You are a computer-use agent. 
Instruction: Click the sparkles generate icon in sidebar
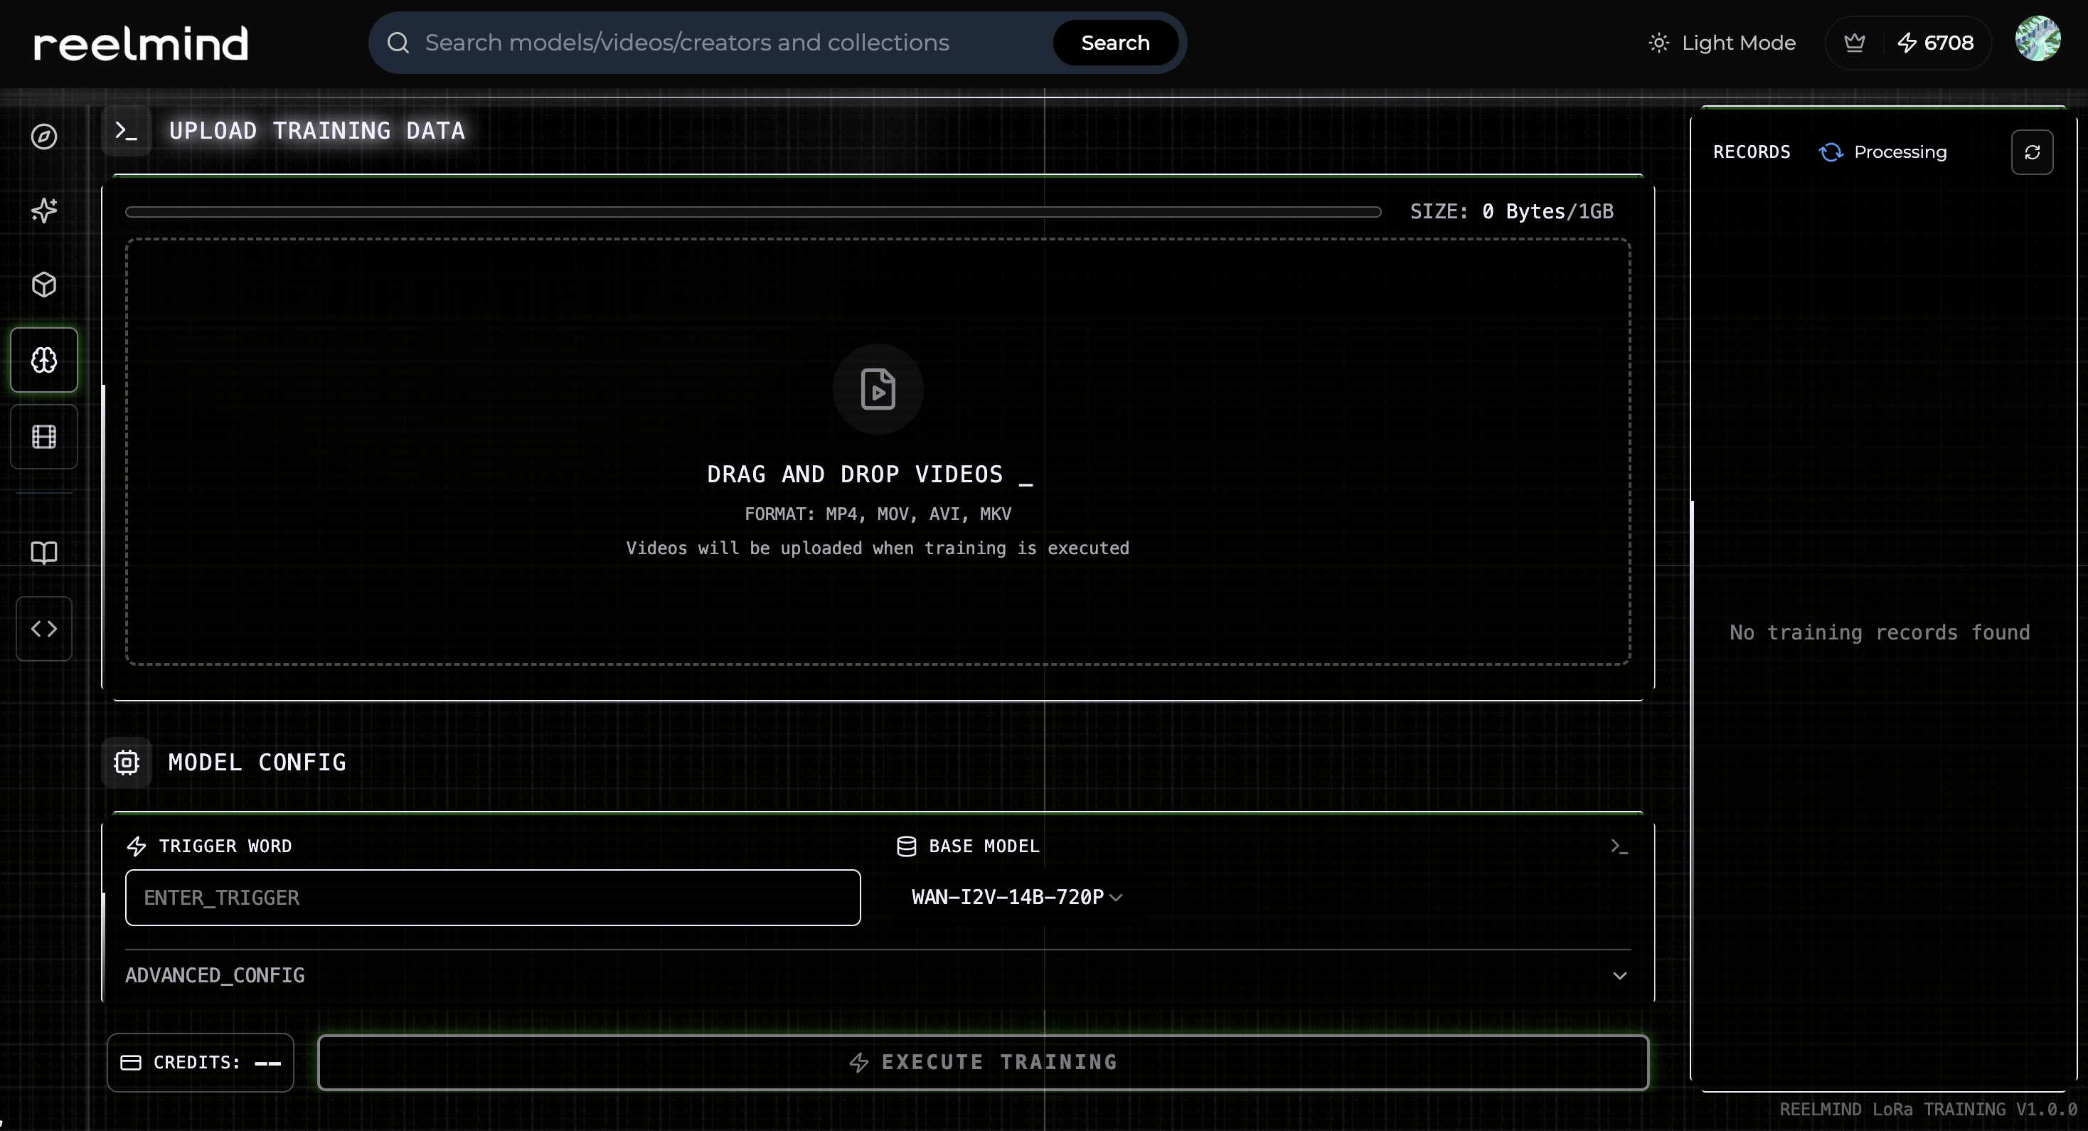tap(44, 211)
